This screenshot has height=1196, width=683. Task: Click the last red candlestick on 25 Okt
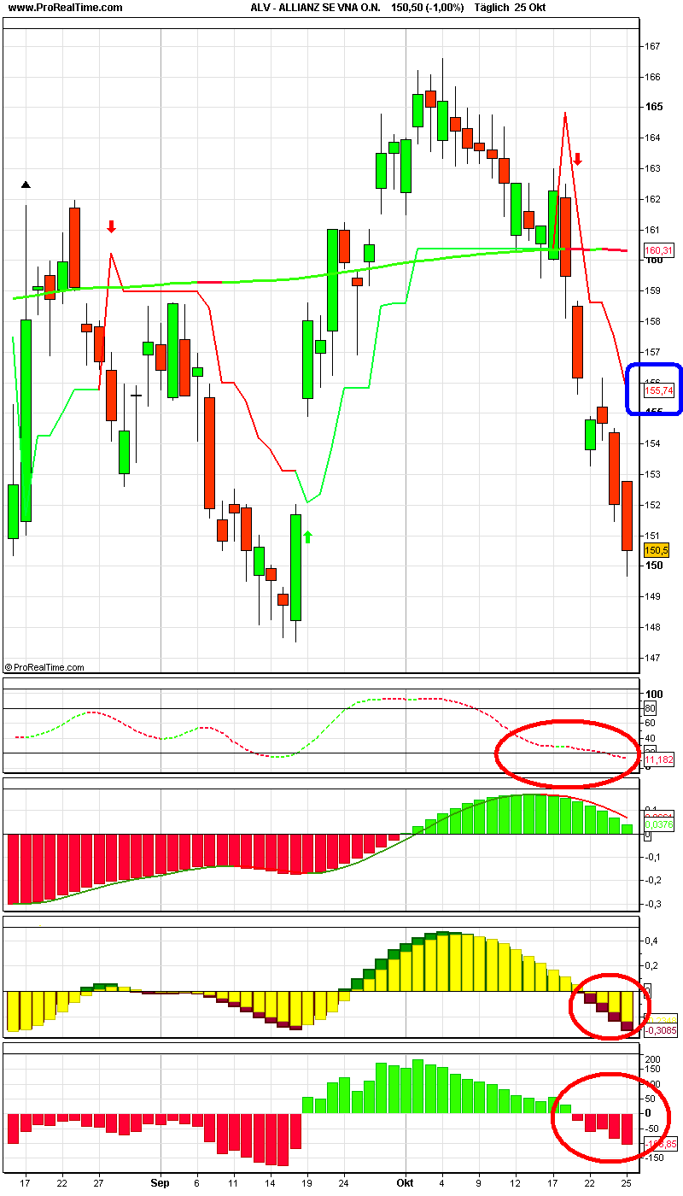point(627,516)
